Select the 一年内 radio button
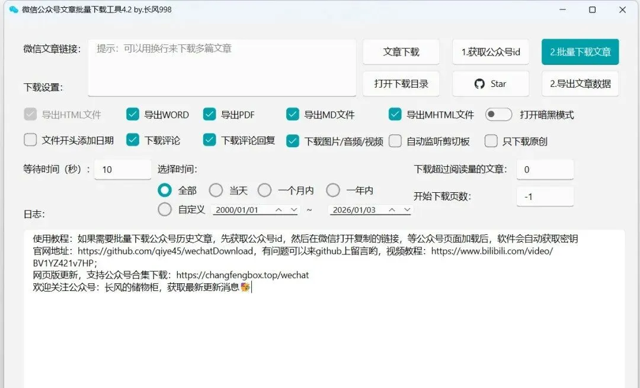The image size is (640, 388). [x=333, y=190]
